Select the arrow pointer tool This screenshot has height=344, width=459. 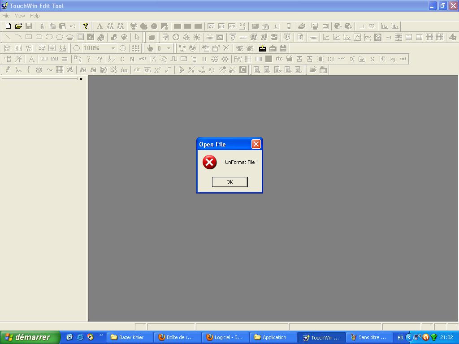click(x=137, y=37)
